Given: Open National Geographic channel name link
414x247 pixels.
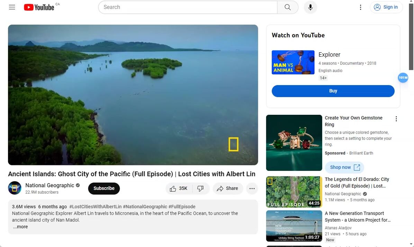Looking at the screenshot, I should [49, 185].
